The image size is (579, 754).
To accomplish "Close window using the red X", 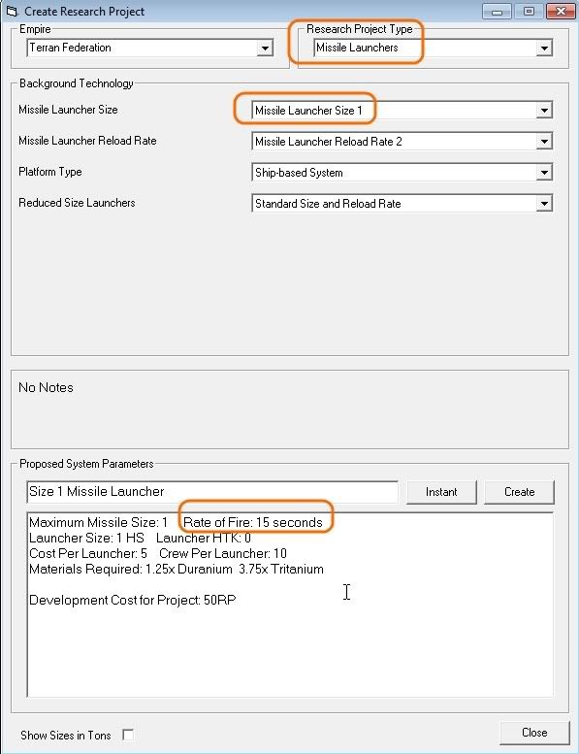I will (561, 12).
